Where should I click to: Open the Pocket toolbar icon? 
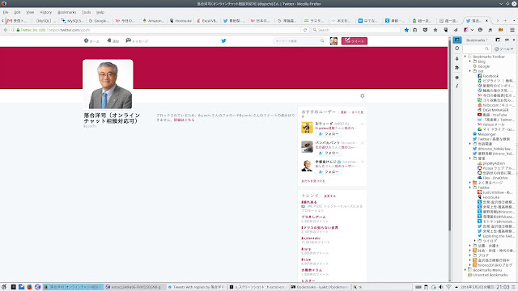pyautogui.click(x=425, y=30)
